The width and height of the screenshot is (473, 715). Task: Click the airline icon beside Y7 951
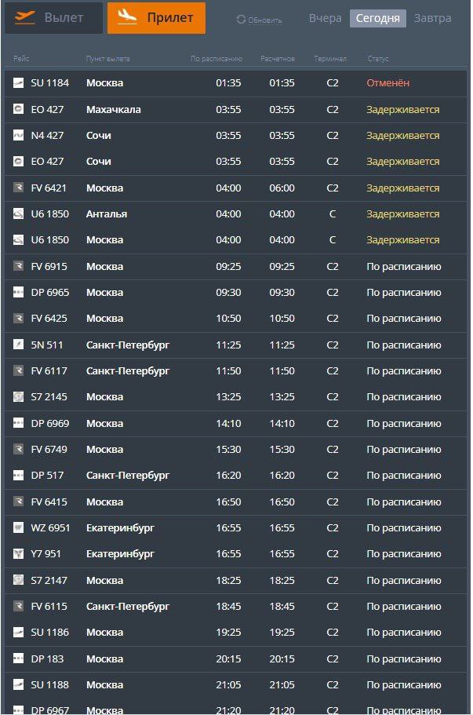[18, 553]
